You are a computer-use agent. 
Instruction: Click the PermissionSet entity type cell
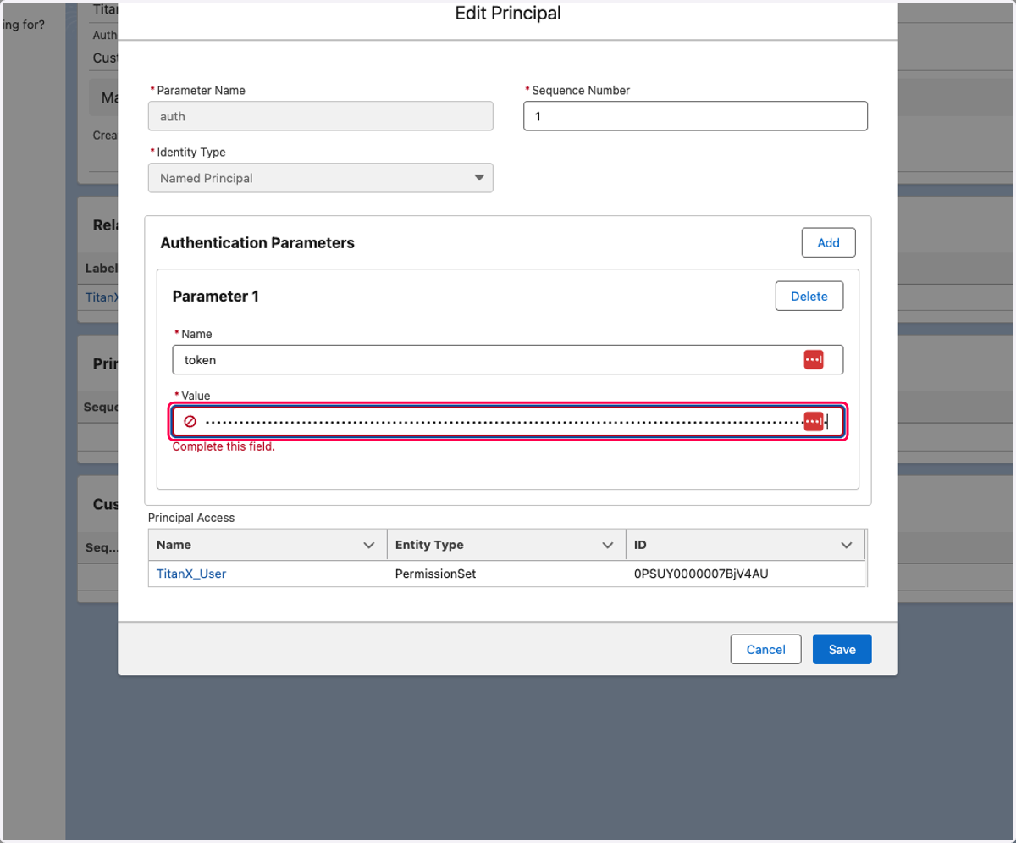[435, 574]
